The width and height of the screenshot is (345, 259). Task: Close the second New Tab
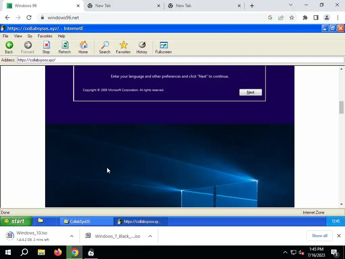pos(239,6)
